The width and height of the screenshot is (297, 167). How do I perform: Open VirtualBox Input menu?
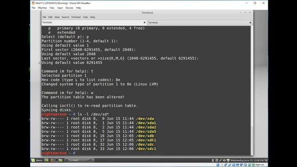click(60, 8)
